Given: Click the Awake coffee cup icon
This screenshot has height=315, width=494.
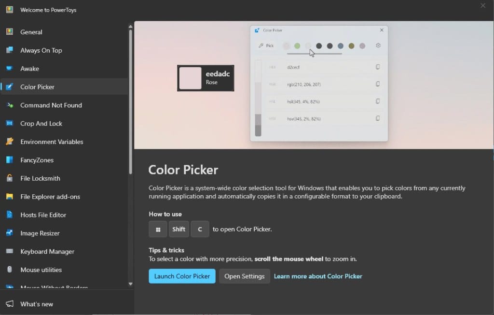Looking at the screenshot, I should pos(9,69).
